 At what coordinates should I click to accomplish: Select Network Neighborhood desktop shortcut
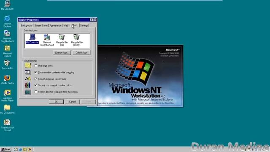[7, 36]
